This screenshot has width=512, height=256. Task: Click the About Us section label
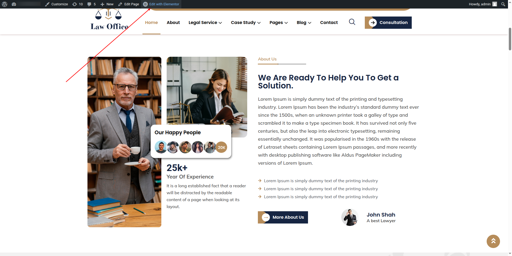[267, 59]
